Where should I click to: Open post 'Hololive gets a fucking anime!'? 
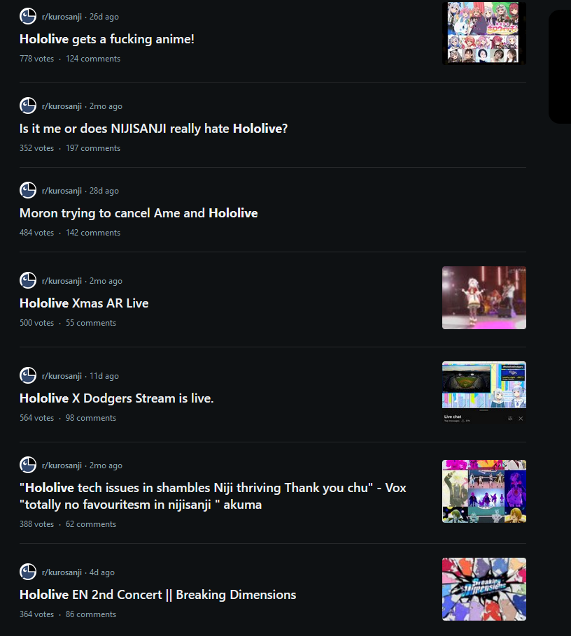pos(107,39)
